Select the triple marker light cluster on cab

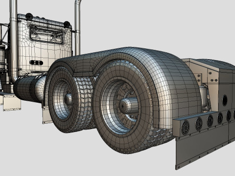pos(36,63)
